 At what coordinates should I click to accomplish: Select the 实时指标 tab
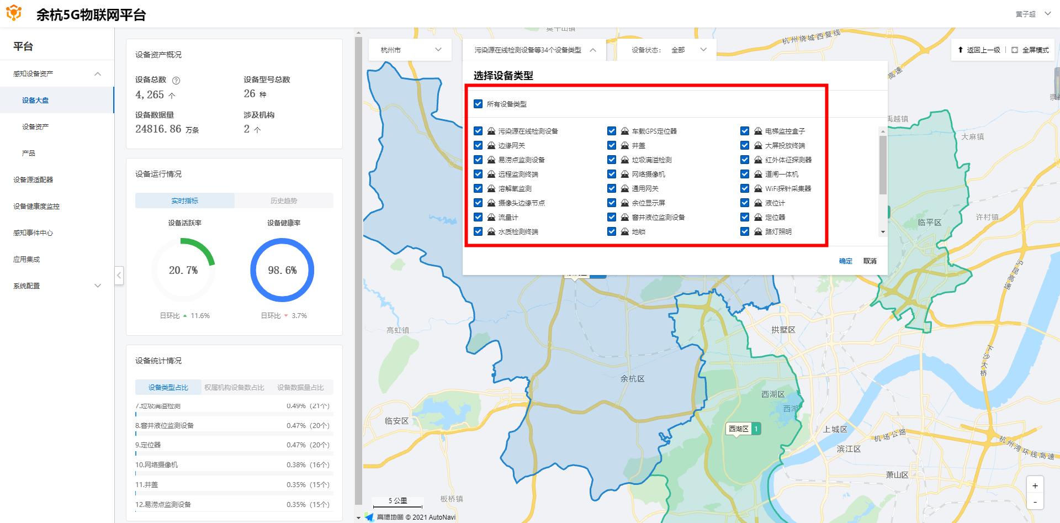point(185,200)
